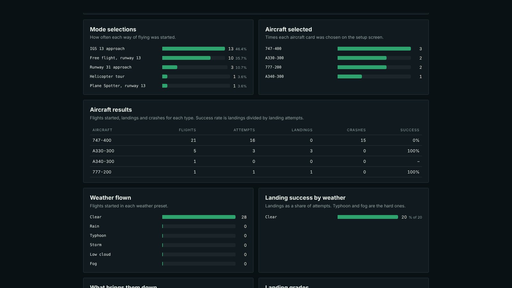
Task: Click the 'Runway 31 approach' row label
Action: pos(111,67)
